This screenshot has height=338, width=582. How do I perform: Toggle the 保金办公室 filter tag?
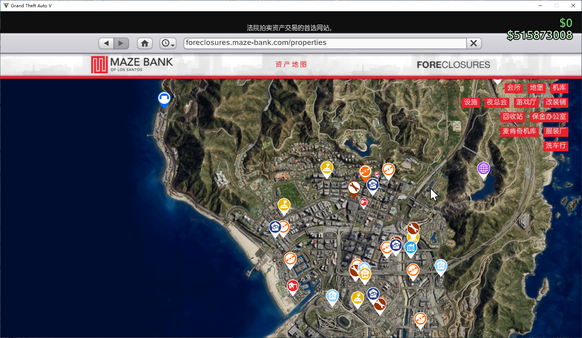[549, 117]
